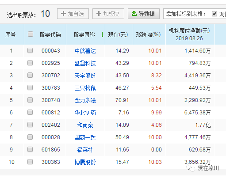Click change percent 0.00
Image resolution: width=226 pixels, height=178 pixels.
click(x=157, y=150)
